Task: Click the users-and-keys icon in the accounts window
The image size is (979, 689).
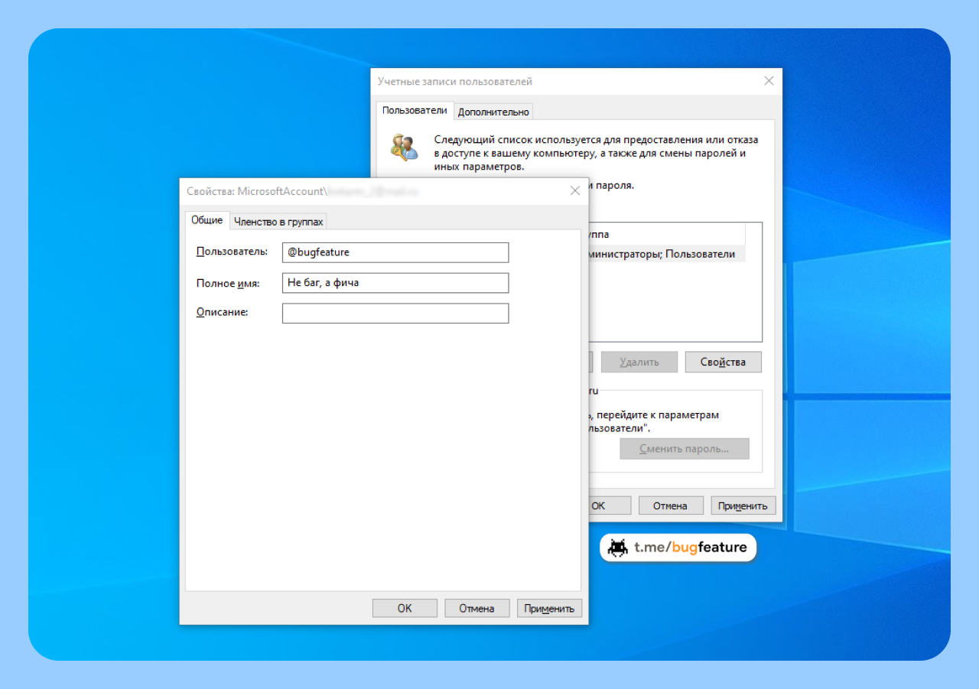Action: (405, 147)
